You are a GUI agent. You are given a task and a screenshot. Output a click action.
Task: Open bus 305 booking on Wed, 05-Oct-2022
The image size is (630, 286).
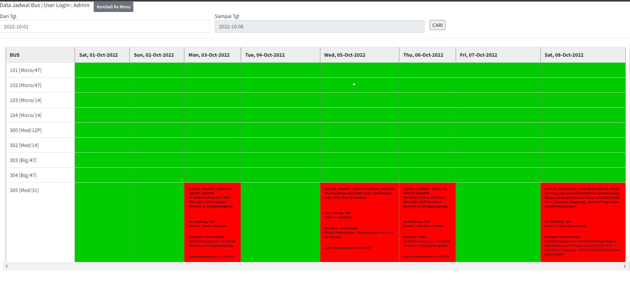click(359, 222)
